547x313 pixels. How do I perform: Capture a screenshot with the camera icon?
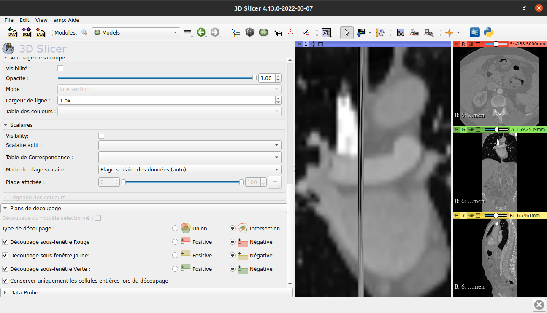click(x=400, y=32)
